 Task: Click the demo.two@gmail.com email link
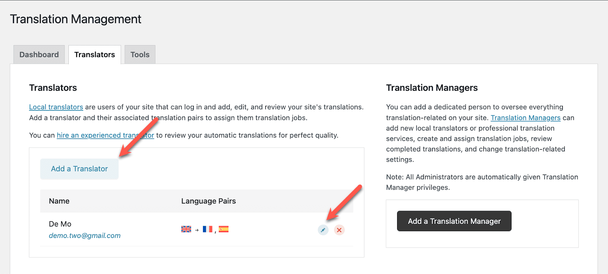[x=85, y=236]
